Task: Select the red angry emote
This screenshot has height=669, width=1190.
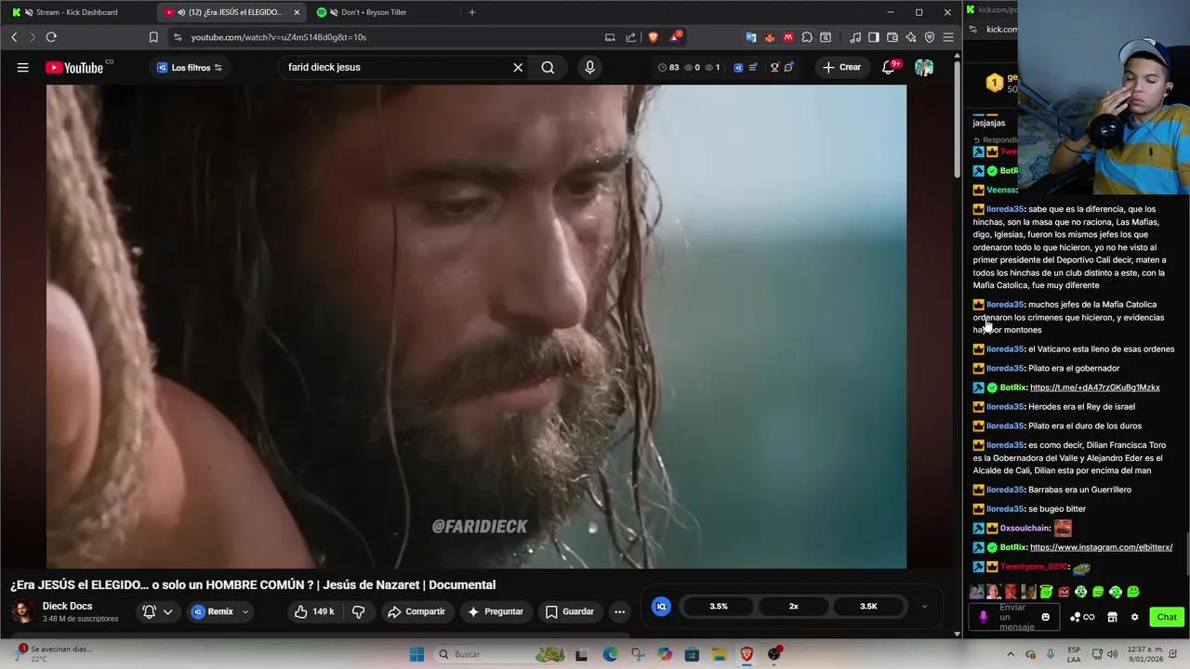Action: pyautogui.click(x=1064, y=592)
